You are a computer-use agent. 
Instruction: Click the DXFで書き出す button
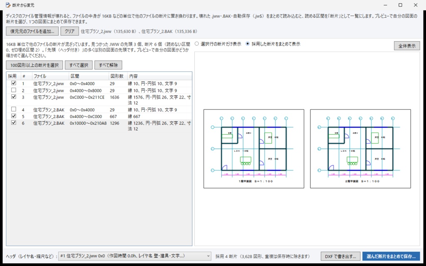coord(341,256)
